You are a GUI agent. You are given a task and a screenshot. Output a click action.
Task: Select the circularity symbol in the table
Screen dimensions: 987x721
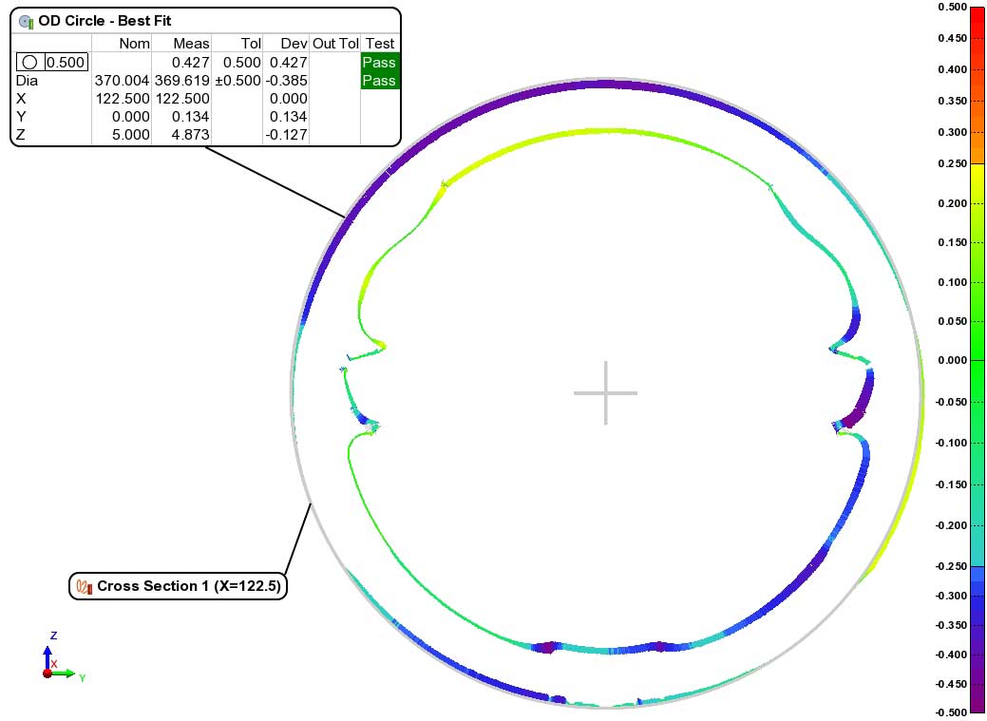click(29, 63)
